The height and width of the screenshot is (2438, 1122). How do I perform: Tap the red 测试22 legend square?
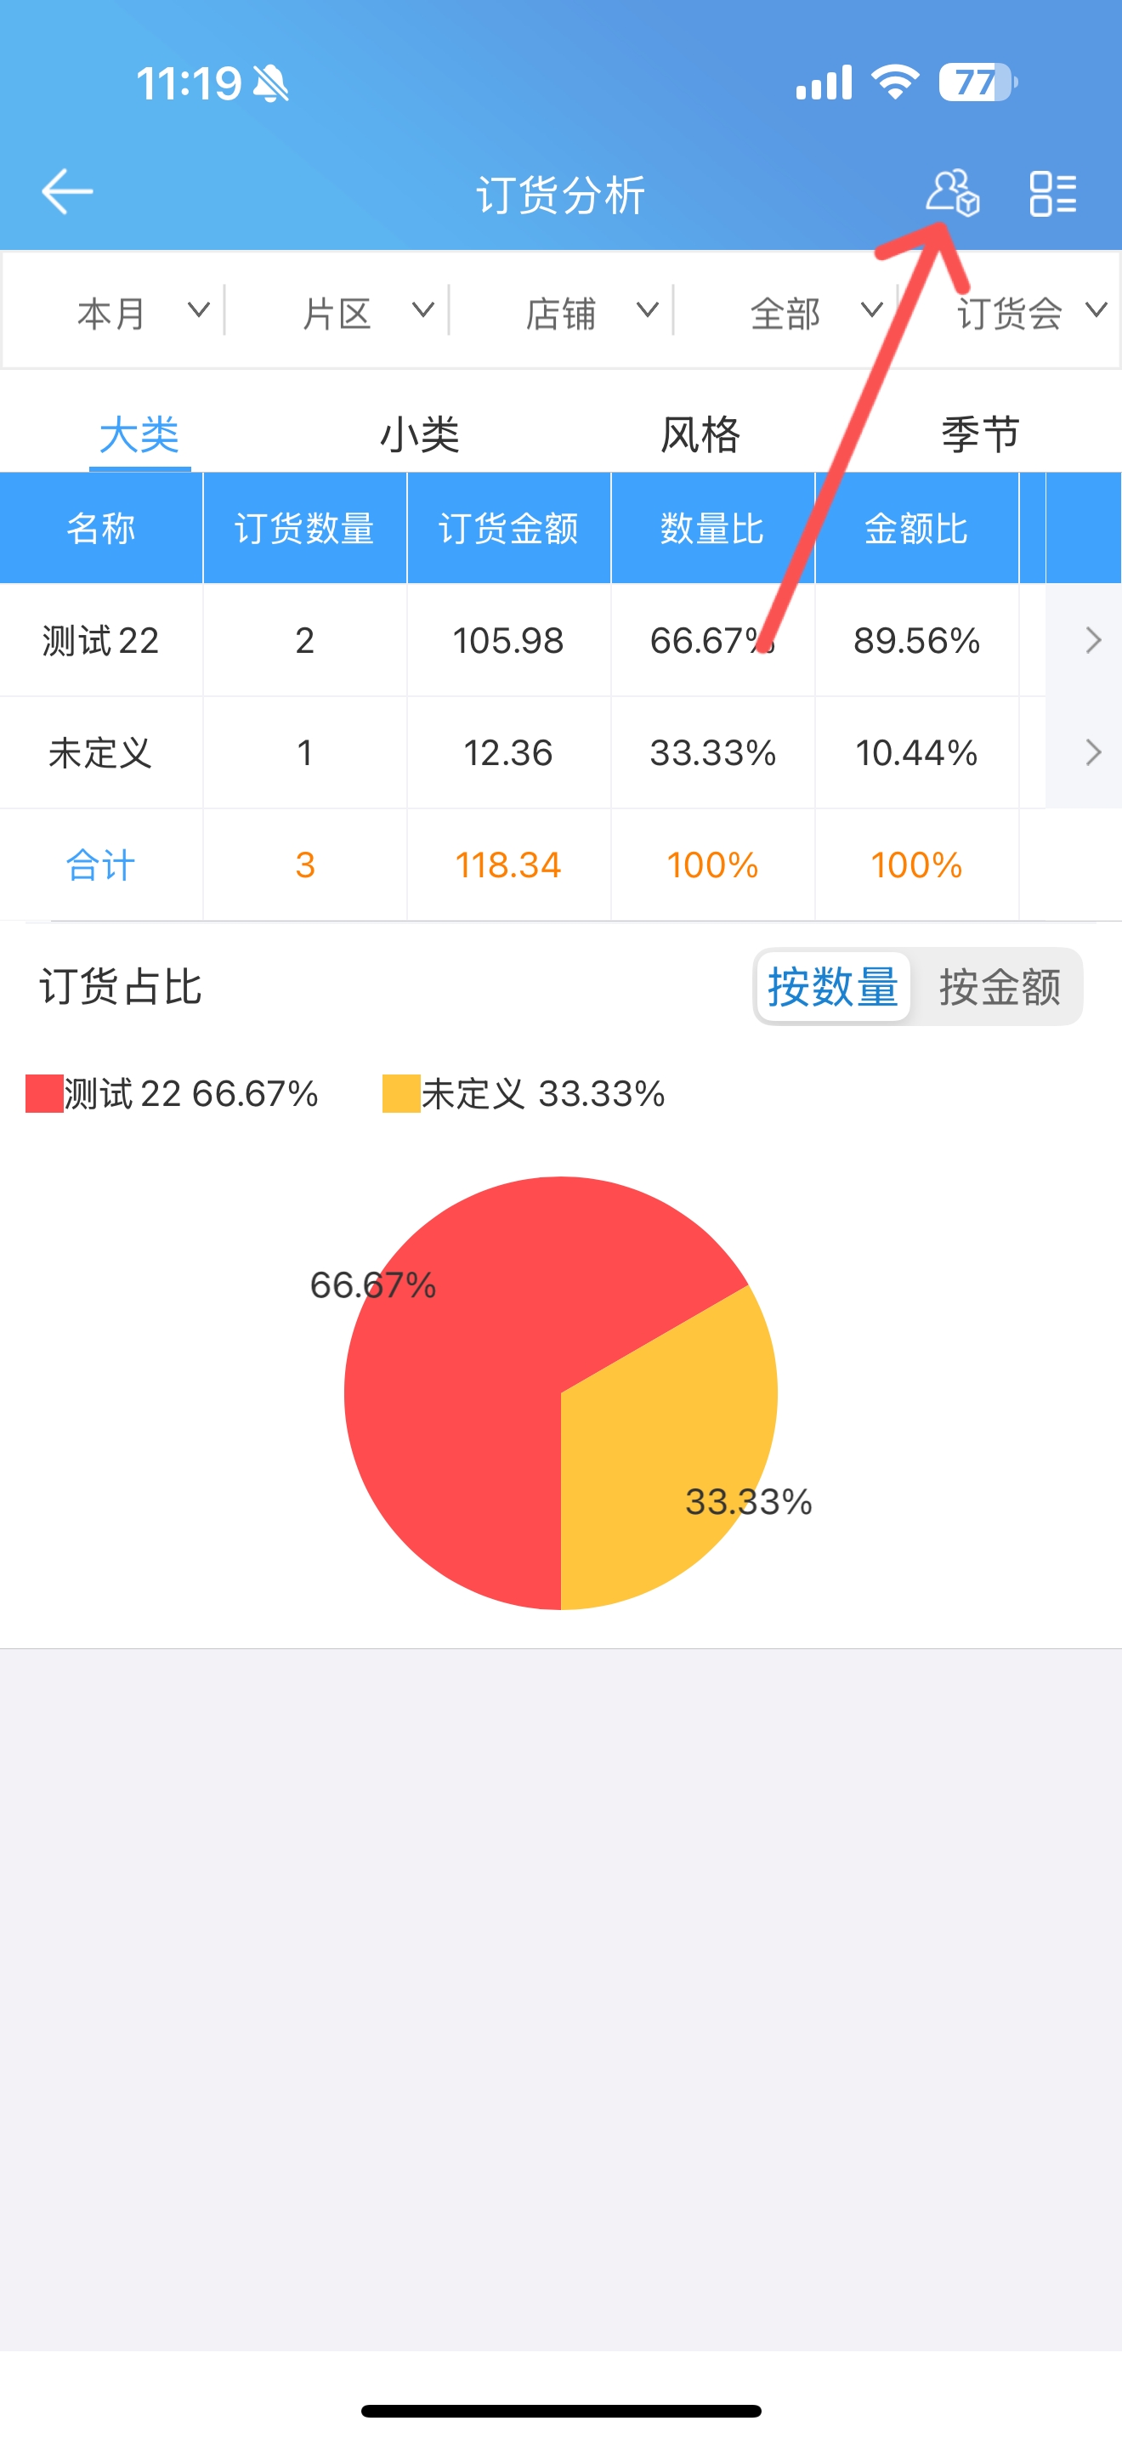tap(43, 1094)
